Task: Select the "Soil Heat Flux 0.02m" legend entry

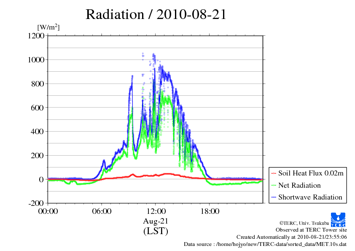Action: tap(307, 173)
